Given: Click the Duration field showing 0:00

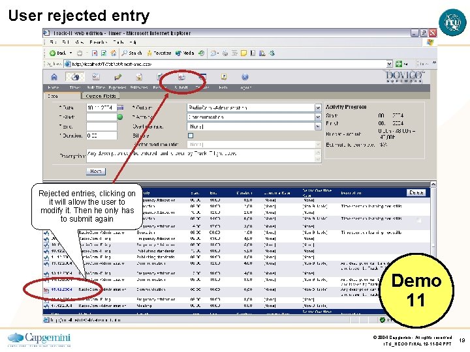Looking at the screenshot, I should [x=102, y=136].
